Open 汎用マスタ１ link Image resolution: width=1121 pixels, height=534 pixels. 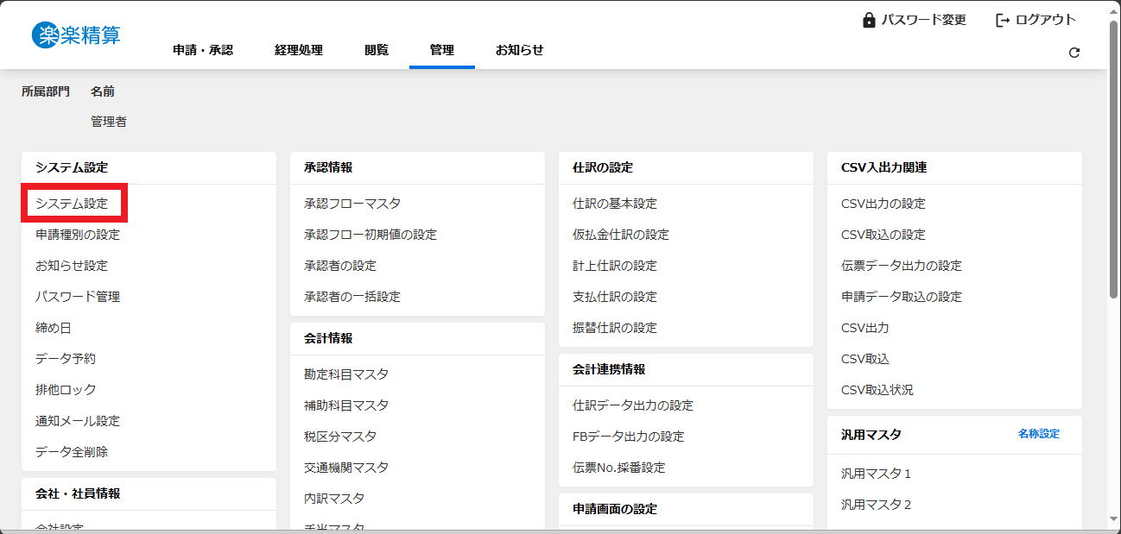pyautogui.click(x=877, y=474)
